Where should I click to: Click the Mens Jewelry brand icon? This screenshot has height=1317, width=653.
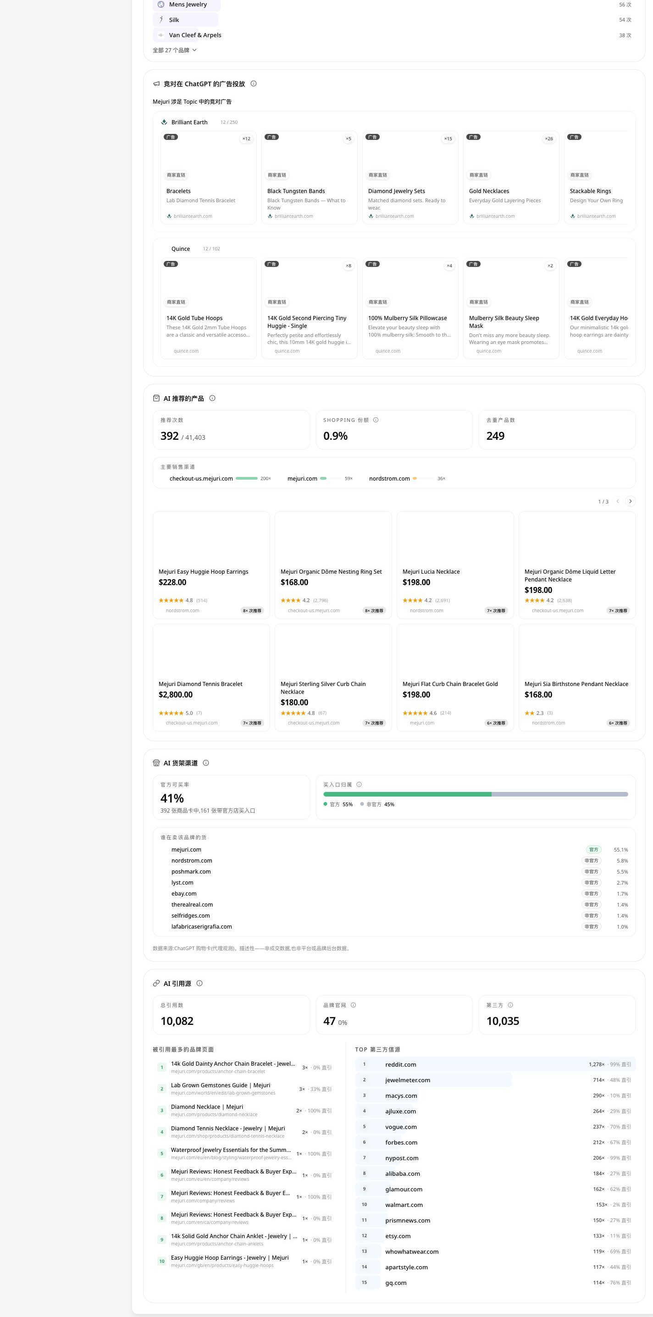tap(161, 5)
